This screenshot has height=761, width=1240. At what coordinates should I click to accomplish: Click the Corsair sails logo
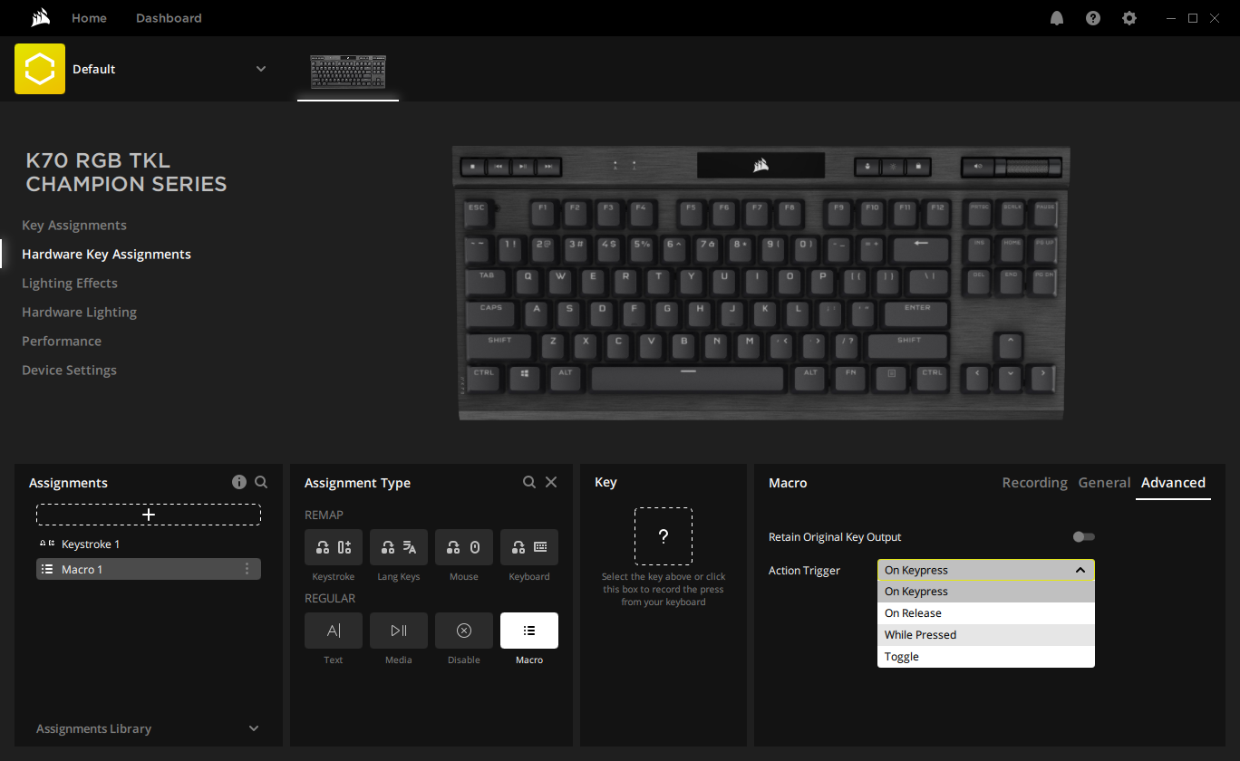[39, 18]
